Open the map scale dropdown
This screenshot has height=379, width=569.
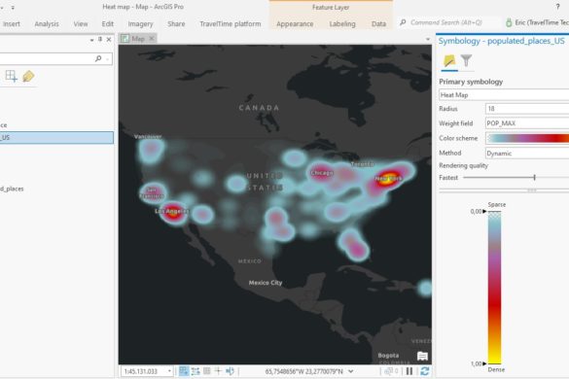169,371
